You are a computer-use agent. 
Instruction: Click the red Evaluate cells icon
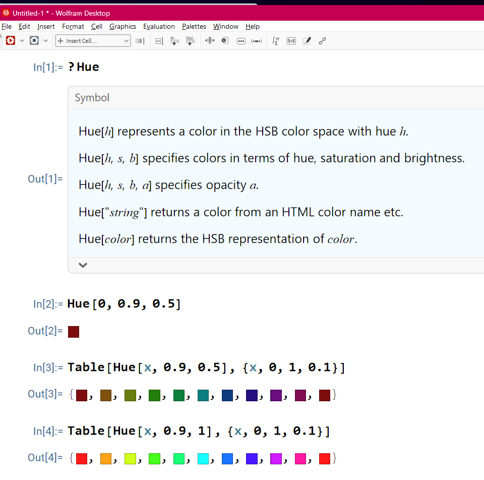[11, 40]
